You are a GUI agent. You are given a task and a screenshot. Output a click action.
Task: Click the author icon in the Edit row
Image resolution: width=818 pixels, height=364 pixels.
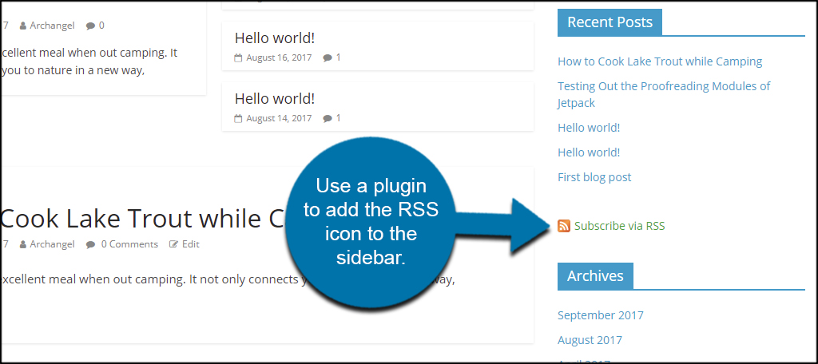[23, 244]
